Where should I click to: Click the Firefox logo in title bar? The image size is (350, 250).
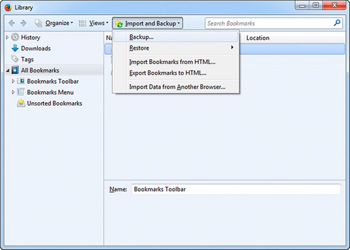point(8,7)
